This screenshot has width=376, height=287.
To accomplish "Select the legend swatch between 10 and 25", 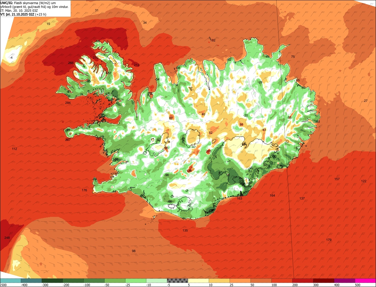I will point(219,281).
